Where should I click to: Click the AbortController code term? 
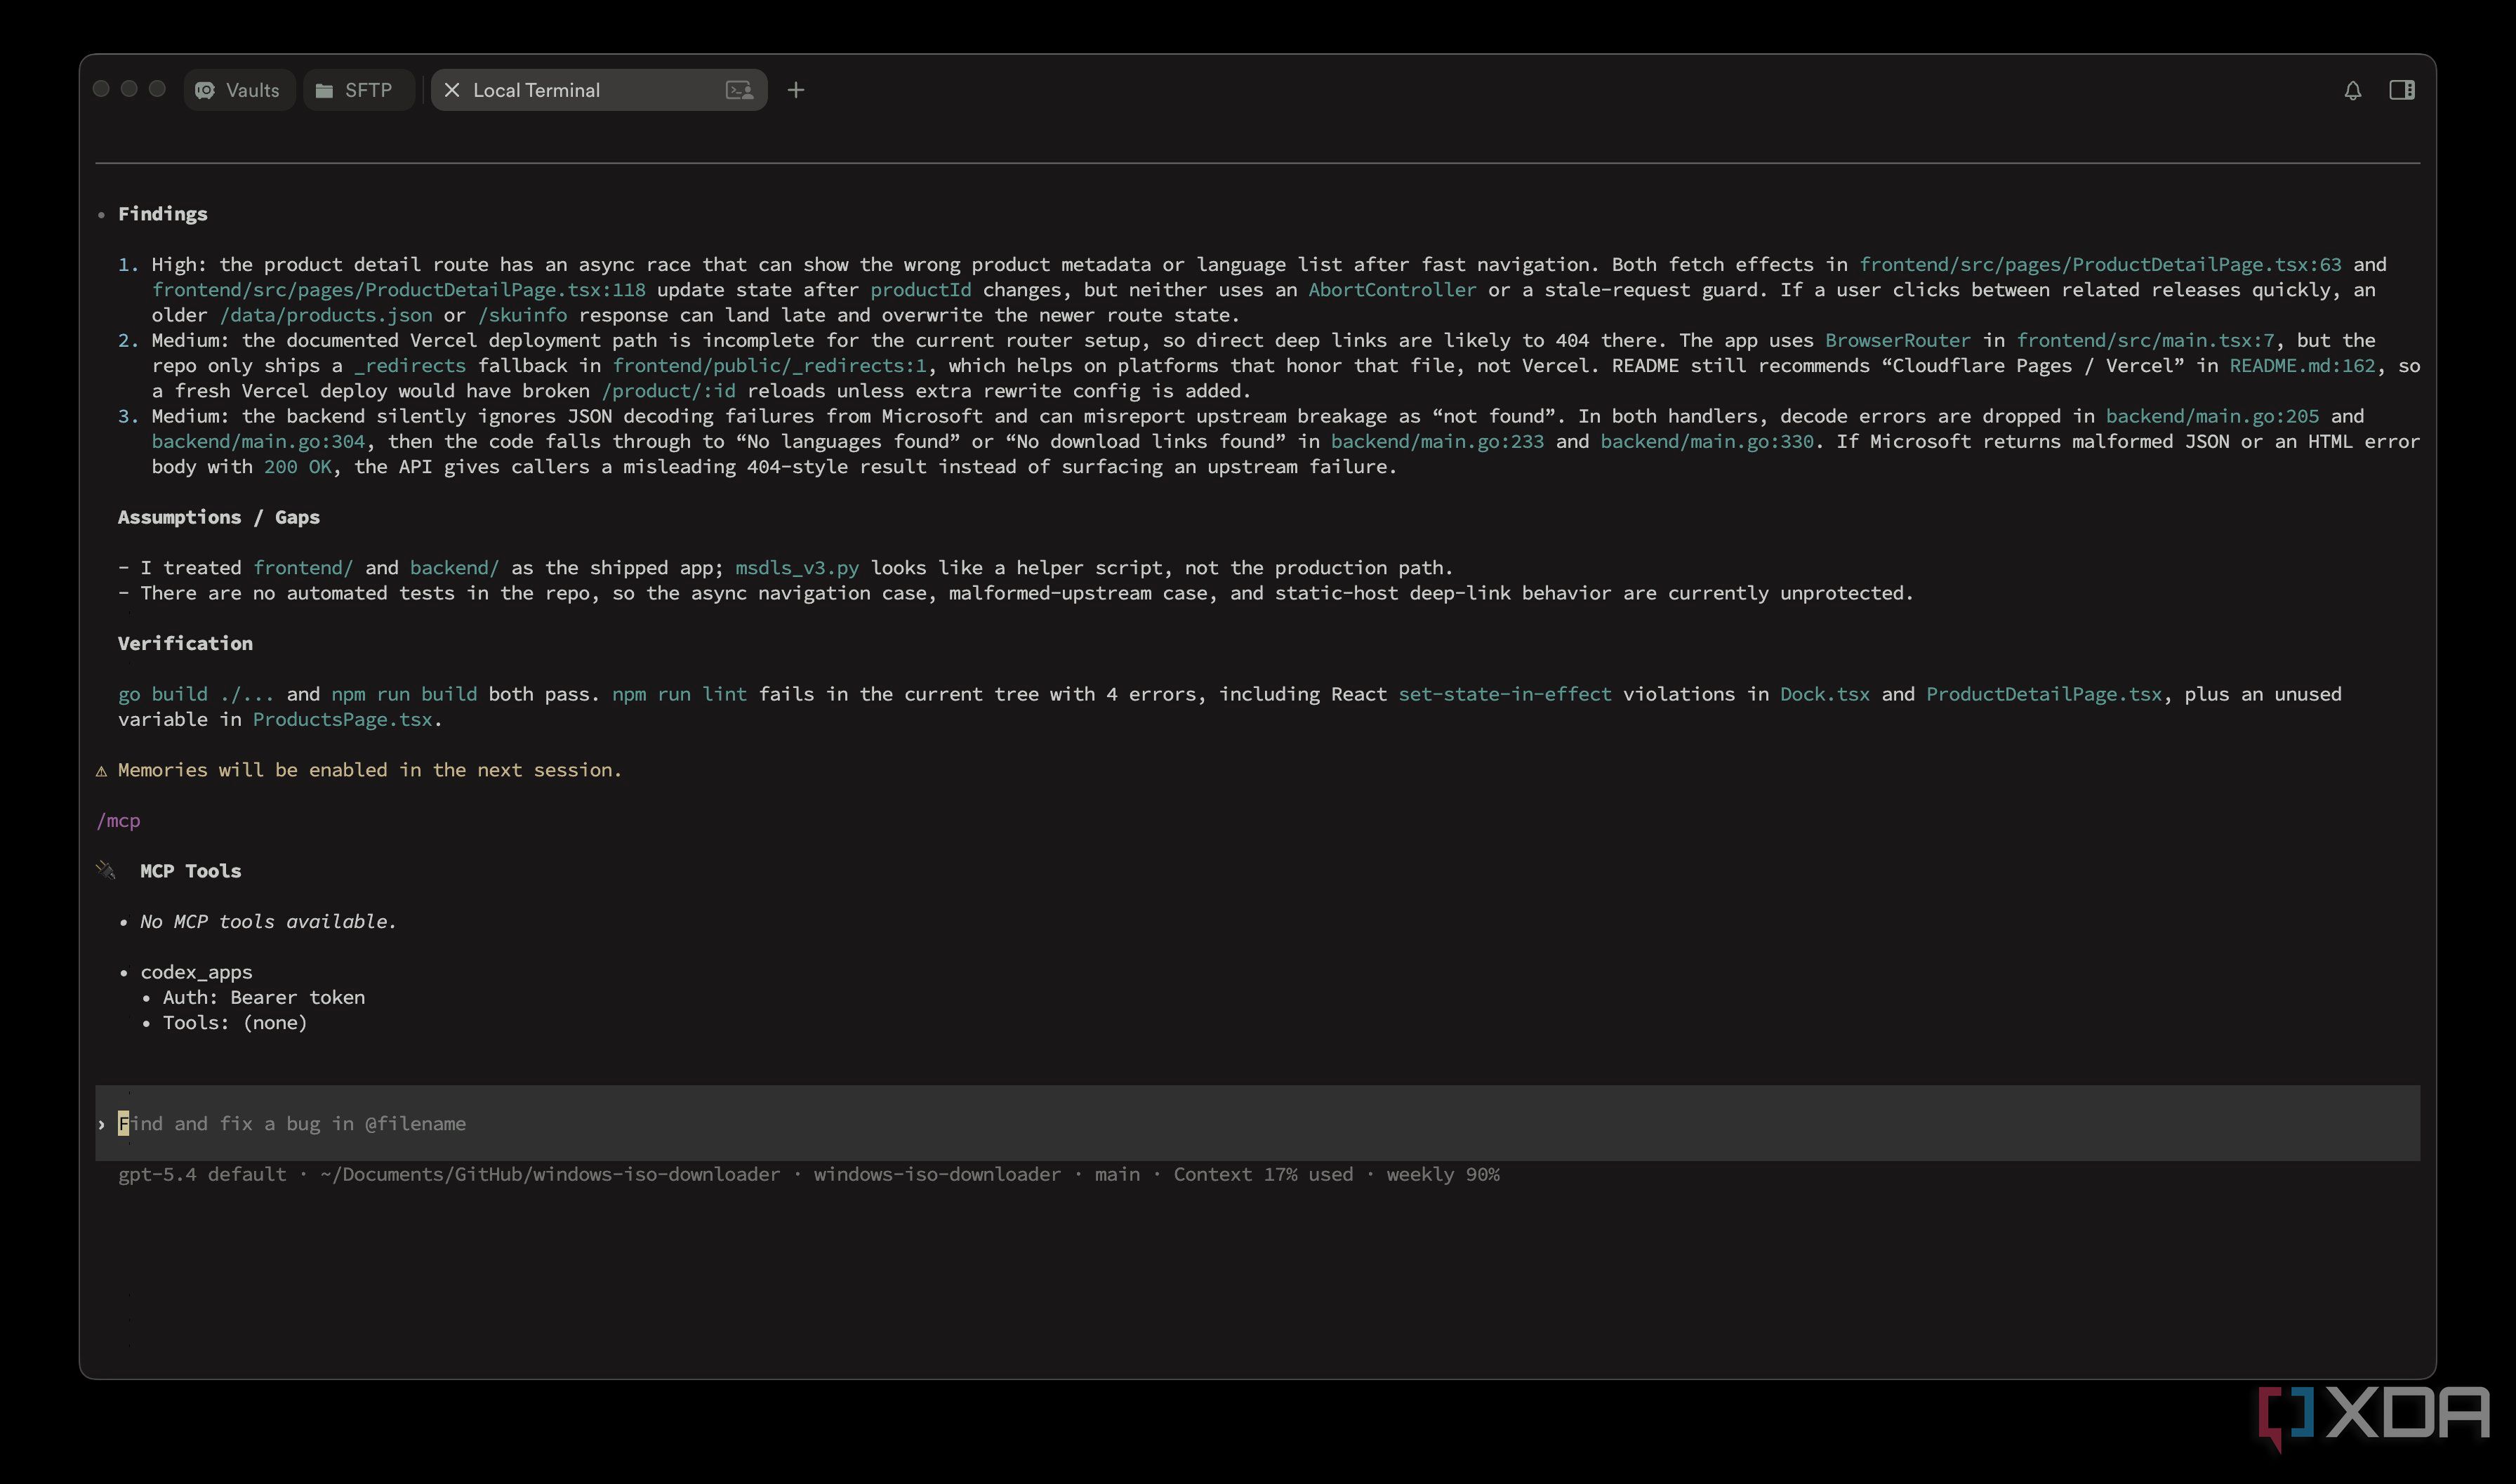point(1392,290)
